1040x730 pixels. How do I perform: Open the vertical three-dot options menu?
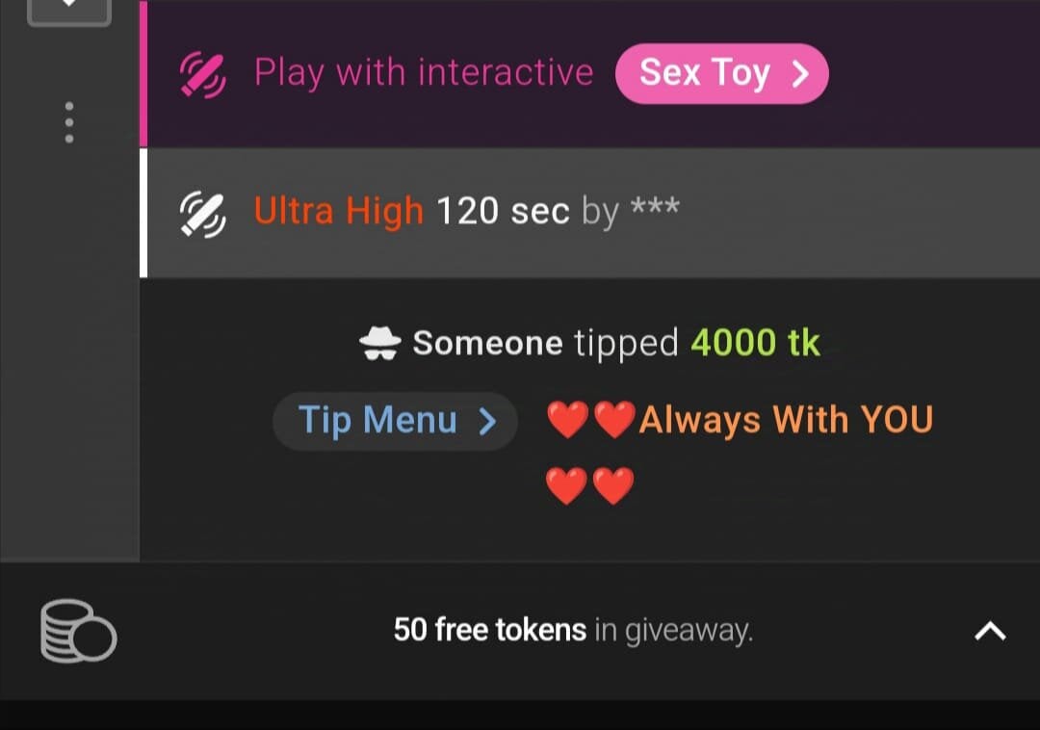[x=69, y=122]
